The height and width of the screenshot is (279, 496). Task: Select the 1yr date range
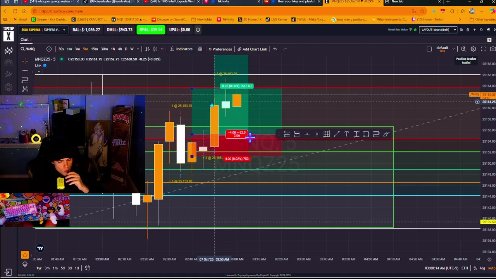pos(39,268)
